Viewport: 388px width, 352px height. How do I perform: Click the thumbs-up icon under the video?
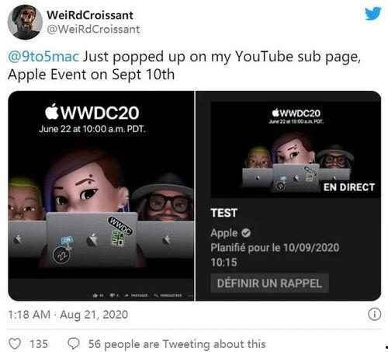[x=95, y=295]
